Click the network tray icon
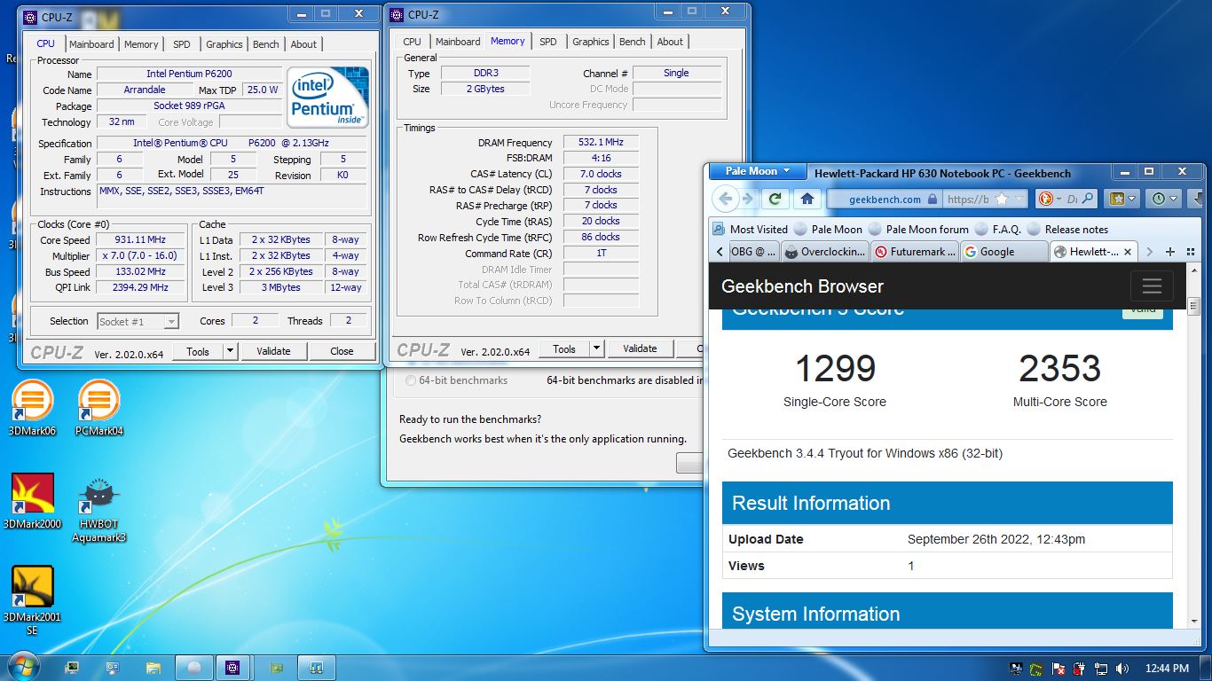This screenshot has height=681, width=1212. point(1101,668)
